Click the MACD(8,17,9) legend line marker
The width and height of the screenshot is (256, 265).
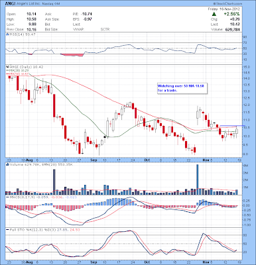[x=7, y=197]
